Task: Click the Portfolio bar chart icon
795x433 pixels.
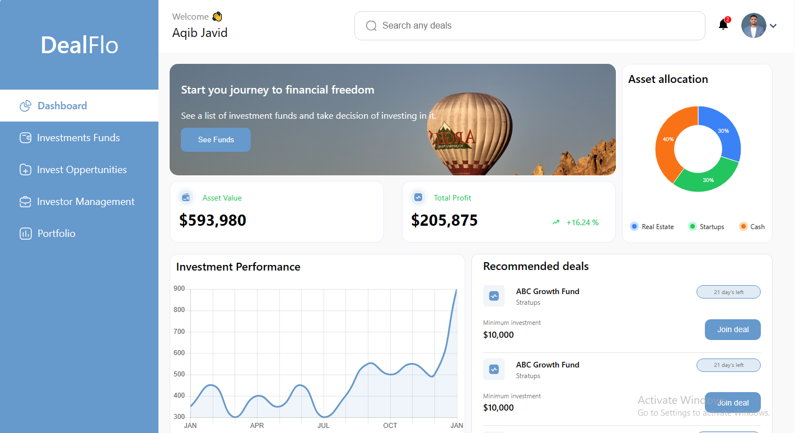Action: (x=25, y=234)
